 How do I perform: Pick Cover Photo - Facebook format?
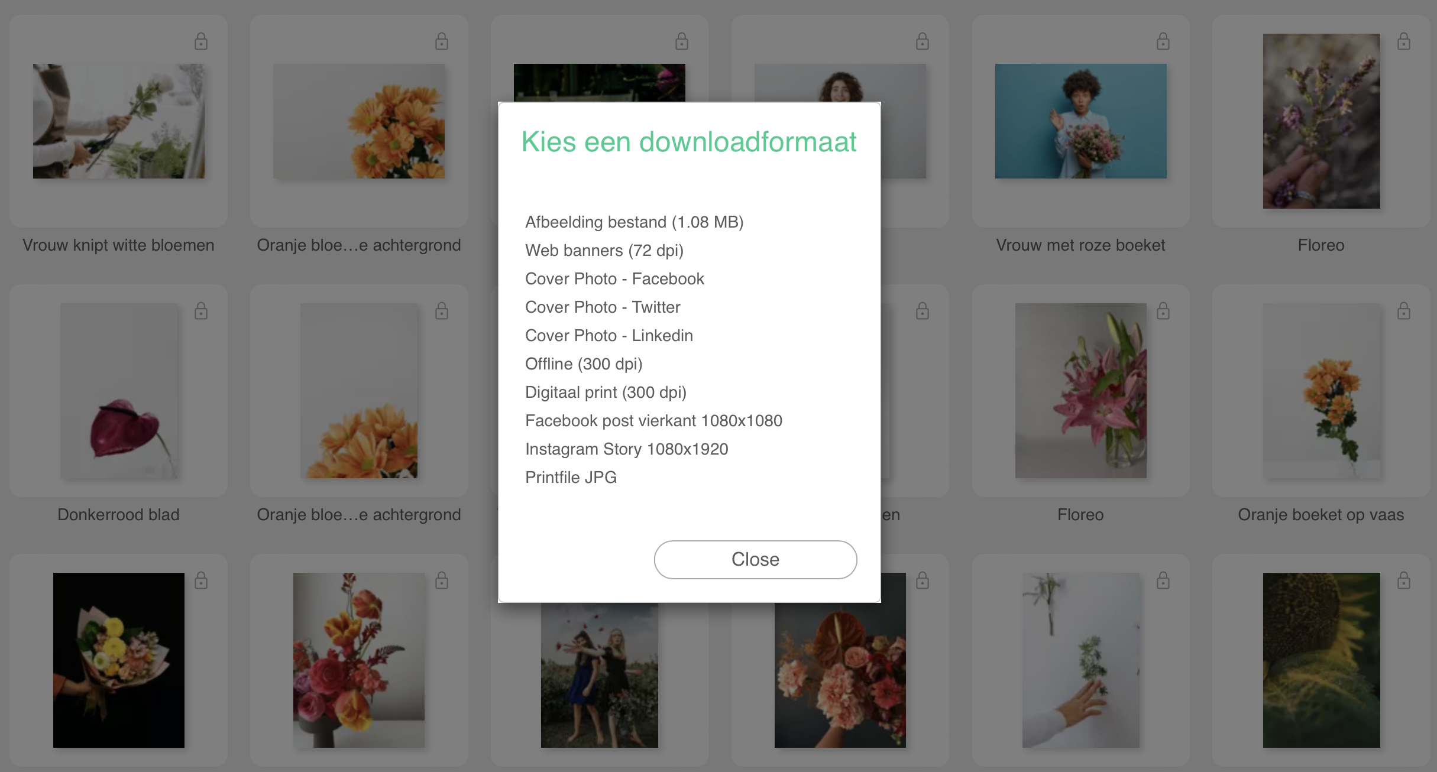pyautogui.click(x=614, y=279)
